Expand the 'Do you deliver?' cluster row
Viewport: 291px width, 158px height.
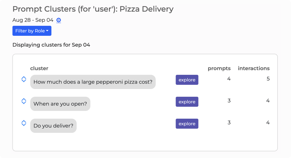24,123
